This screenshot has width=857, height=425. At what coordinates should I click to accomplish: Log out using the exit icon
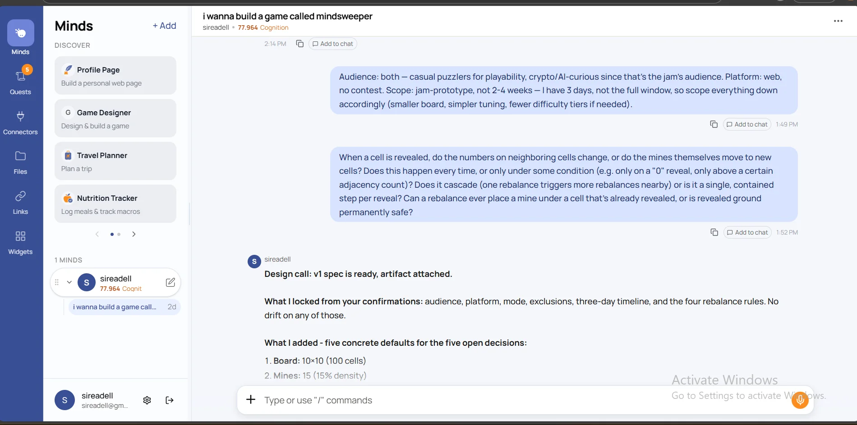point(170,400)
